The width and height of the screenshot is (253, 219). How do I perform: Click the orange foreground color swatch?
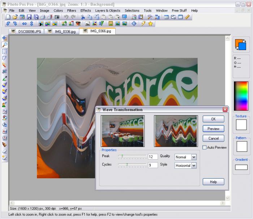pos(238,42)
